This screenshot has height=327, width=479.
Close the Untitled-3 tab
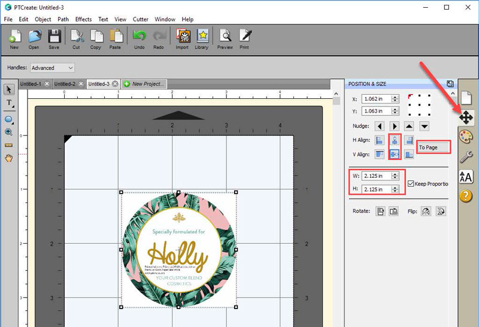tap(115, 84)
